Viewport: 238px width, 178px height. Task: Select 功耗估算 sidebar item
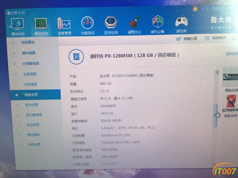point(34,144)
